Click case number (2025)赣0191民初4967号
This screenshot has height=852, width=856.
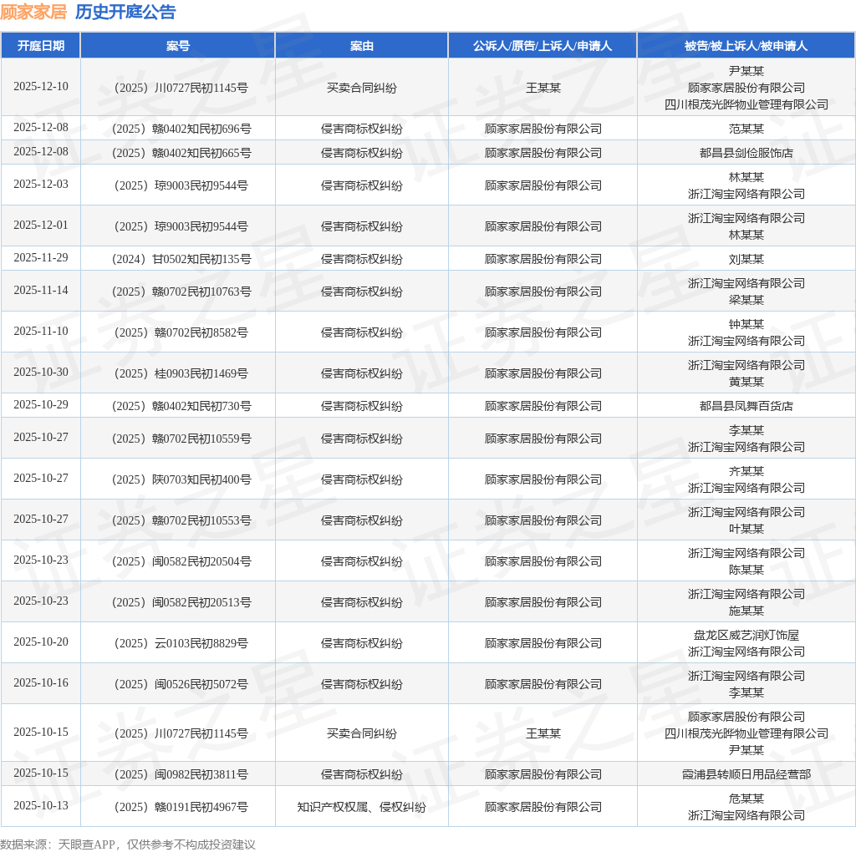tap(181, 807)
